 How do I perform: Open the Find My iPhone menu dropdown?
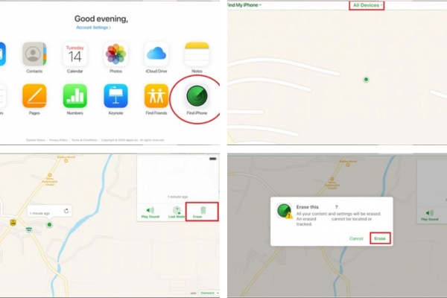[244, 5]
